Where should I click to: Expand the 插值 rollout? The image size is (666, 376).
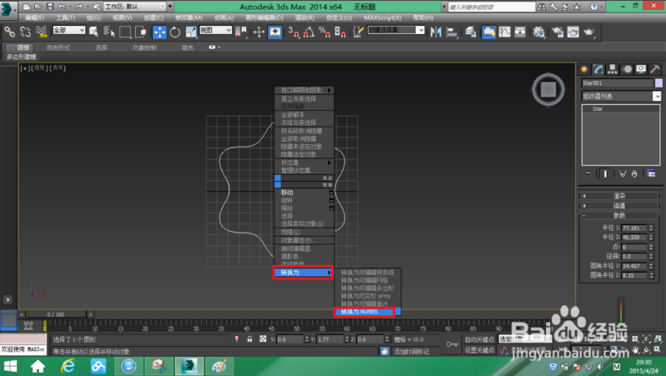[619, 205]
